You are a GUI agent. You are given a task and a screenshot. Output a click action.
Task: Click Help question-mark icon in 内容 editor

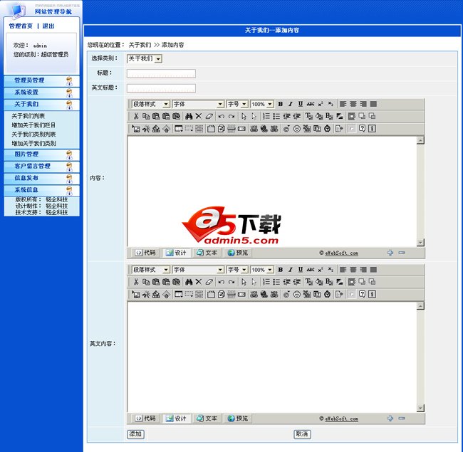[x=362, y=129]
